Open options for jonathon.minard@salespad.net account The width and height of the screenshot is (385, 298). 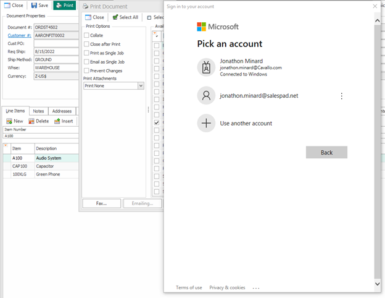point(341,96)
